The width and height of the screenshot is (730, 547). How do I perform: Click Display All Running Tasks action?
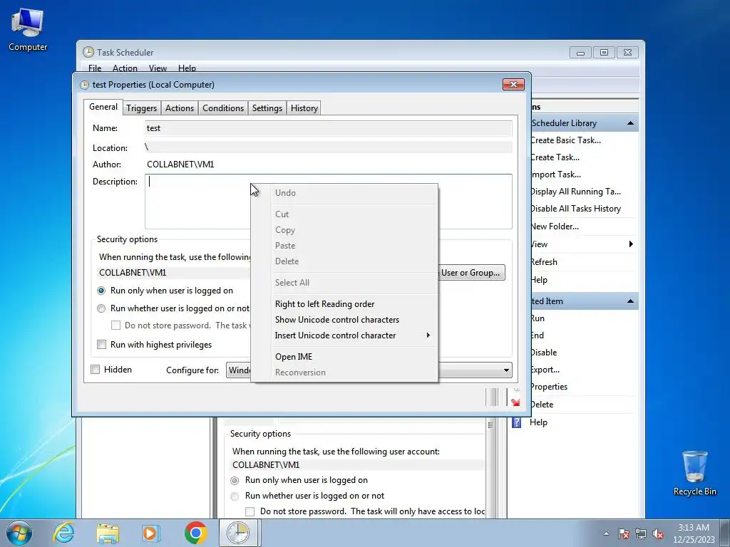(x=576, y=192)
